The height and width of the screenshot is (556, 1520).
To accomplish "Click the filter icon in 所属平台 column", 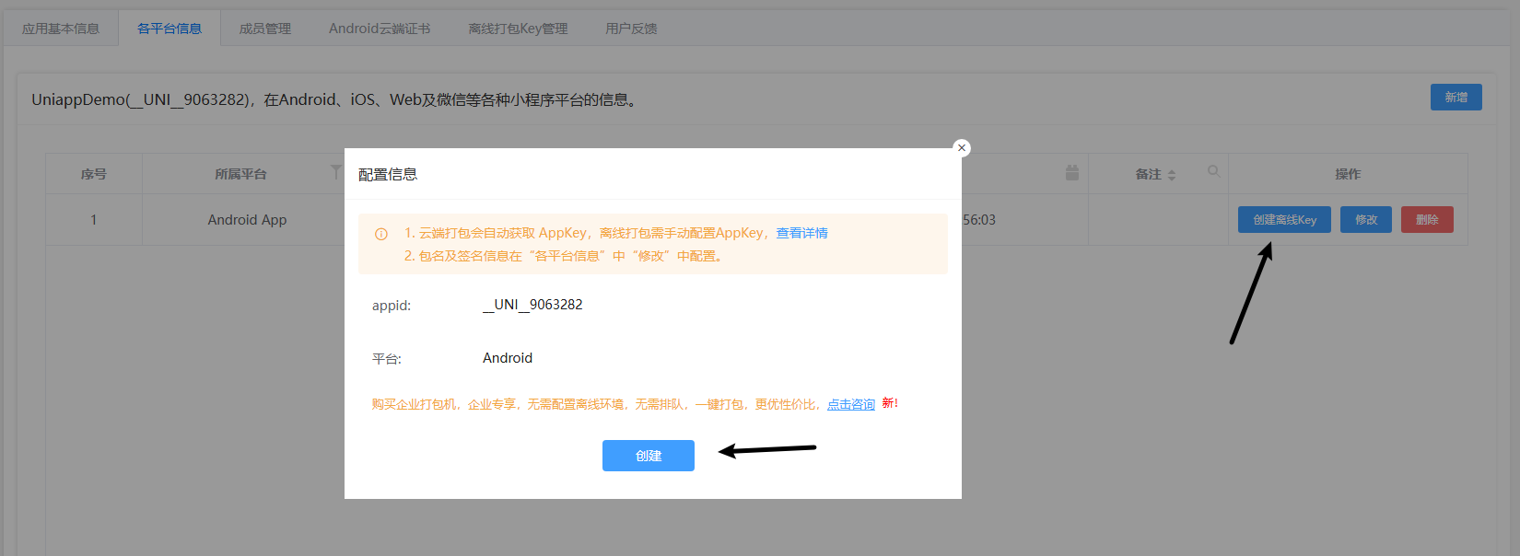I will click(x=335, y=172).
